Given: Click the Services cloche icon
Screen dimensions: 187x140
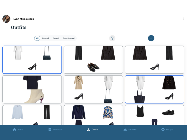Looking at the screenshot, I should point(125,130).
